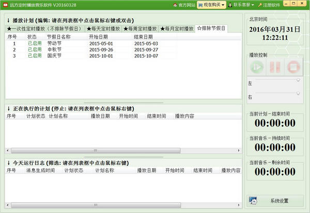Click the left channel volume slider handle
The width and height of the screenshot is (310, 213).
pyautogui.click(x=298, y=80)
